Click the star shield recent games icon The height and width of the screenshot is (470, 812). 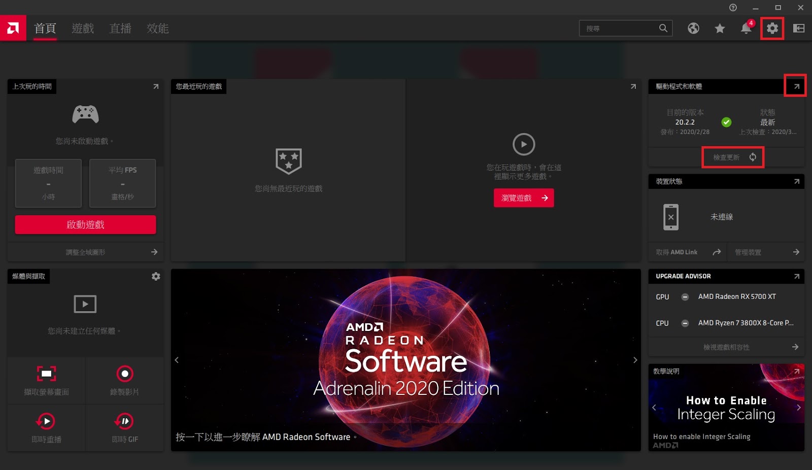point(288,161)
